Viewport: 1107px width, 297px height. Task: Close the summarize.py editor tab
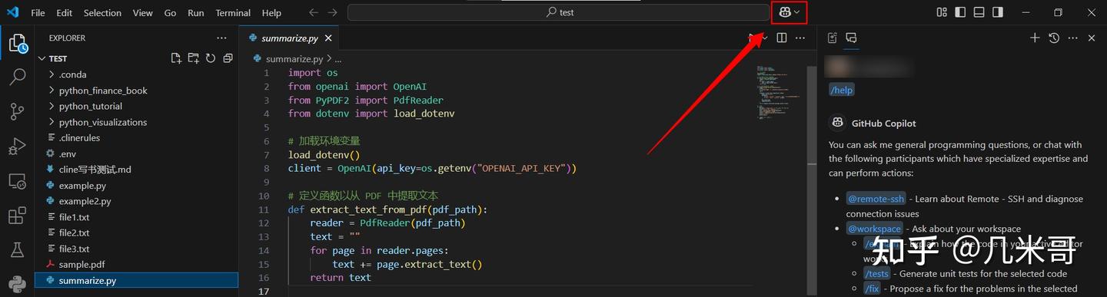[328, 38]
